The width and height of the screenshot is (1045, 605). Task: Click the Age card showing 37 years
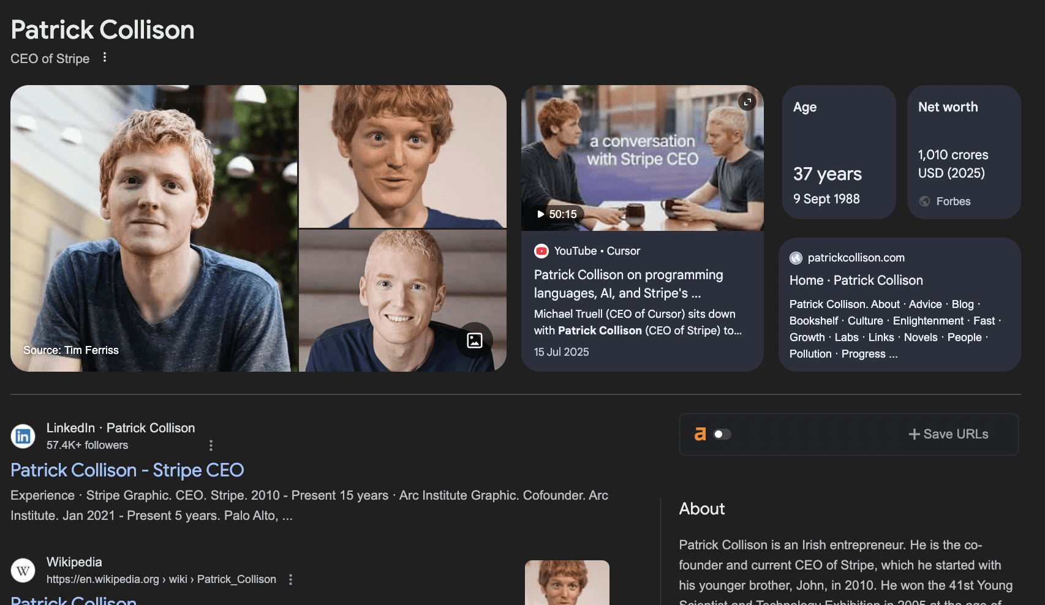[839, 152]
